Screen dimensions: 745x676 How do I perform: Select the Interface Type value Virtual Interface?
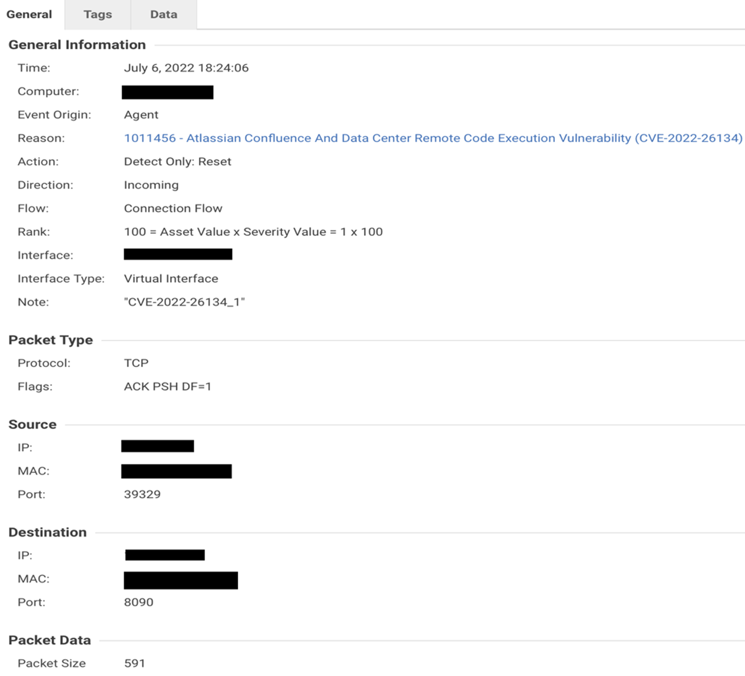(x=171, y=278)
